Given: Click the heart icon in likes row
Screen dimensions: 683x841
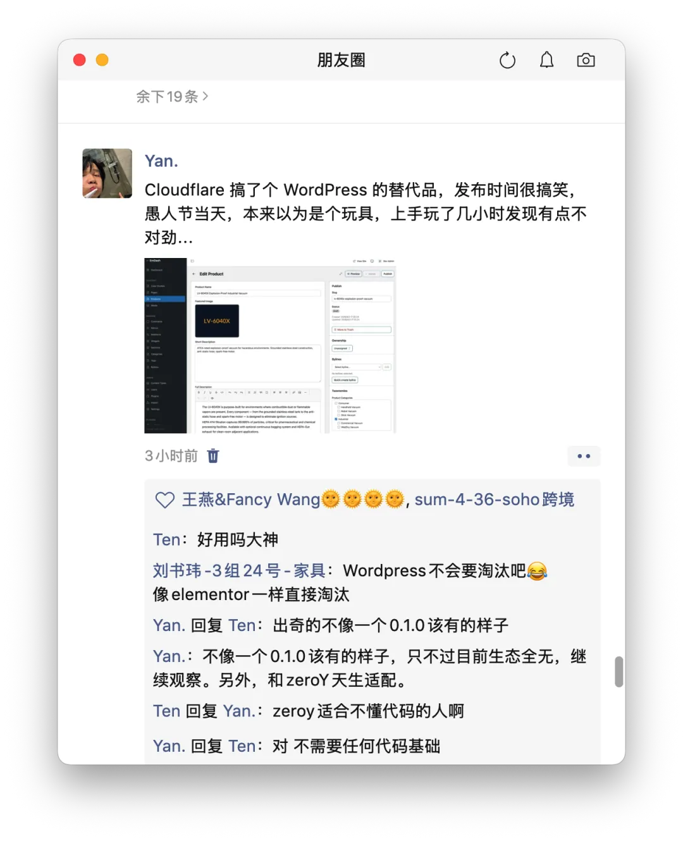Looking at the screenshot, I should point(165,500).
